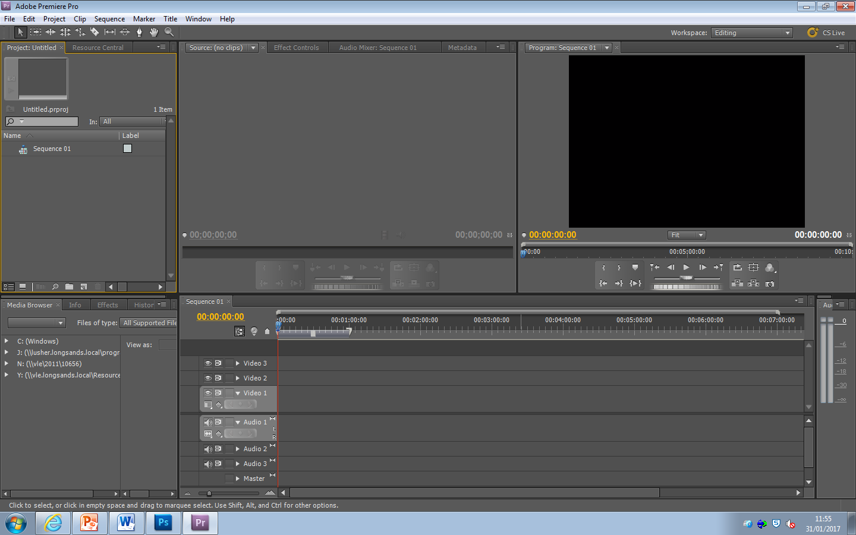Toggle the Video 2 track eye icon
Image resolution: width=856 pixels, height=535 pixels.
tap(208, 378)
